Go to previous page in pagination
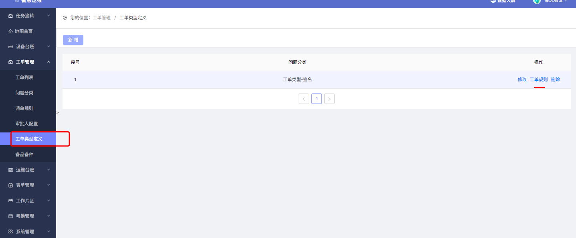576x238 pixels. point(304,99)
